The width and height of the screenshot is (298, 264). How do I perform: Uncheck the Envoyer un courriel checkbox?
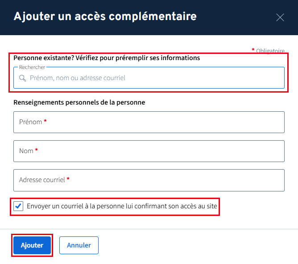pos(18,207)
